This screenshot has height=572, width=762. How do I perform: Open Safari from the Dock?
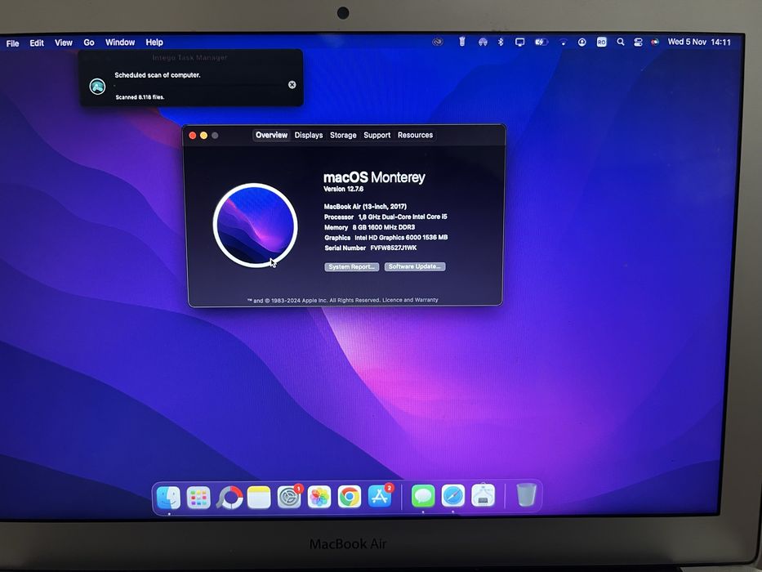click(453, 496)
